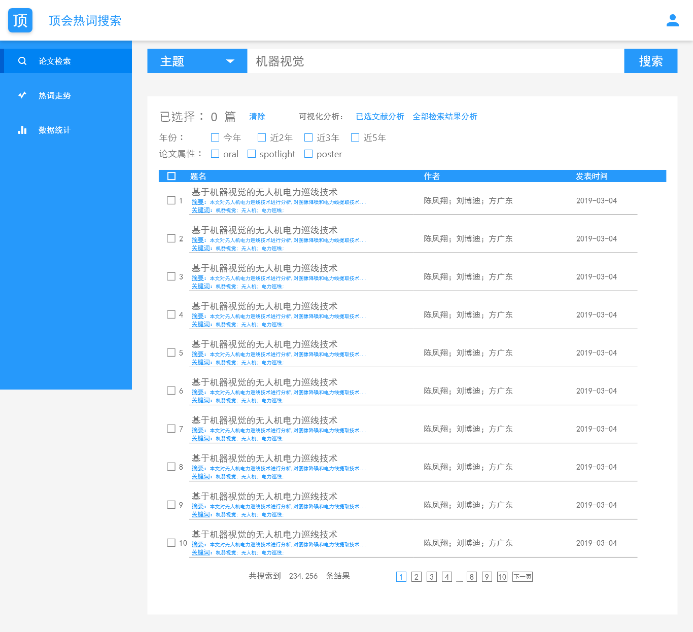Click the 关键词 link in row 9

coord(200,515)
